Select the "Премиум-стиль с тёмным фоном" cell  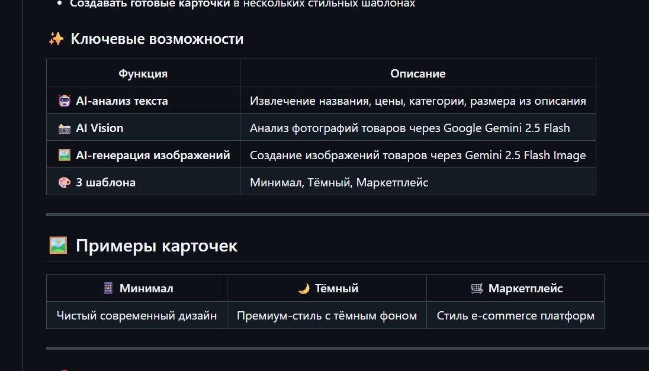[x=327, y=315]
